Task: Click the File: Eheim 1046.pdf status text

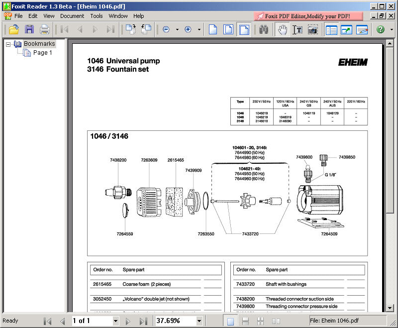Action: (334, 321)
